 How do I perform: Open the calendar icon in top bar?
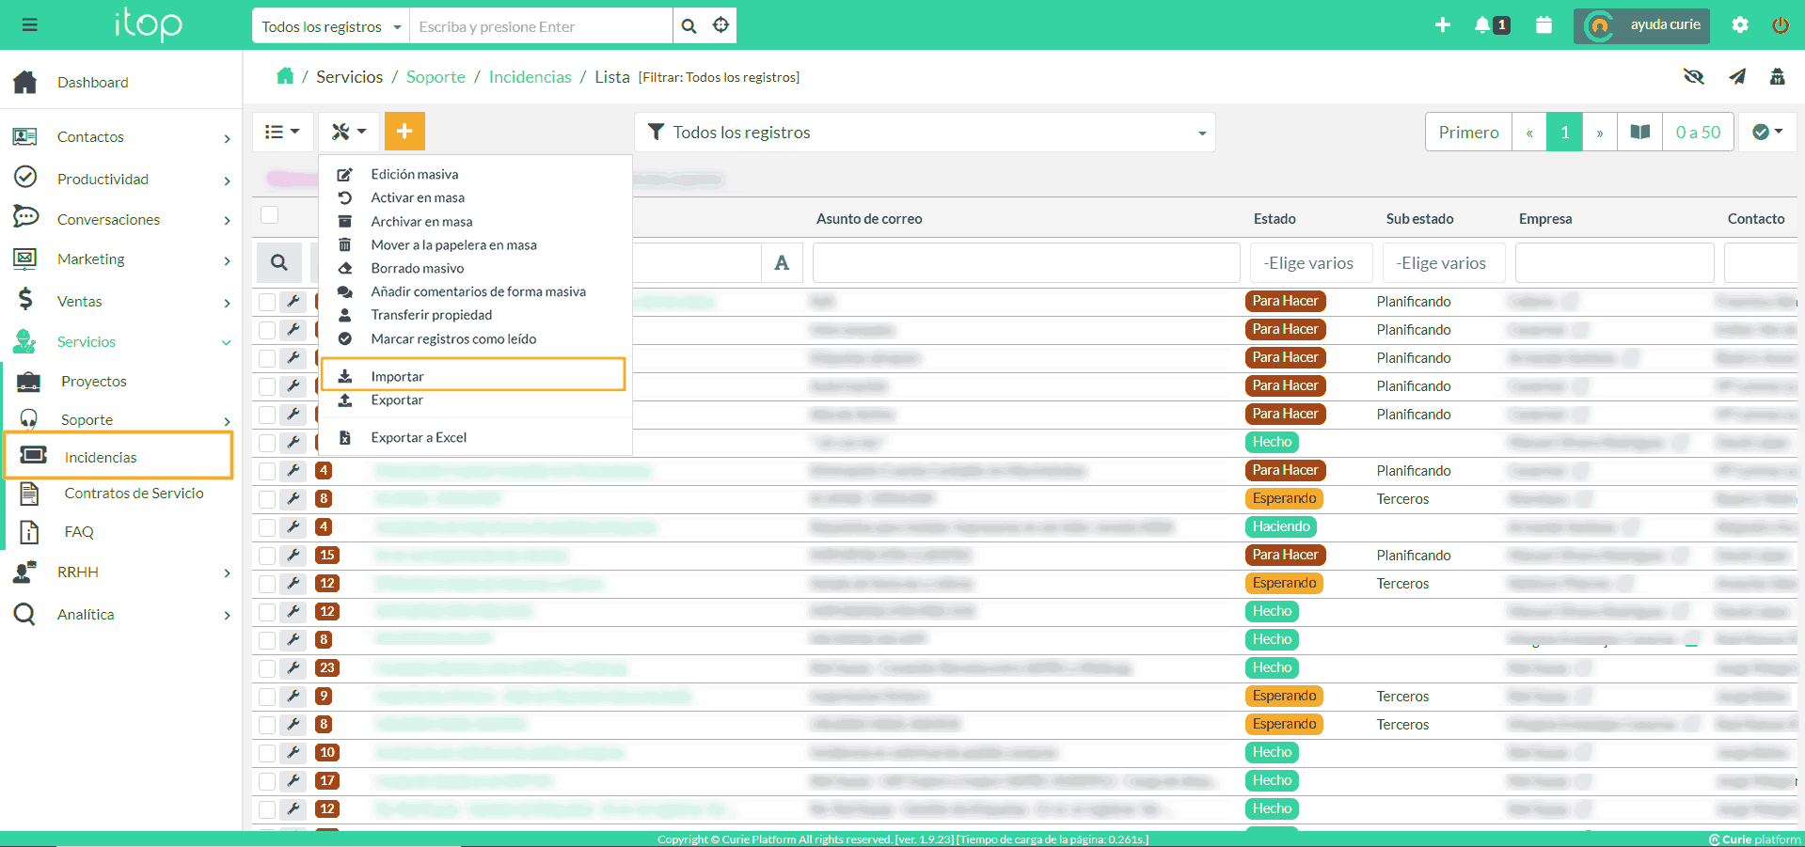[1544, 25]
